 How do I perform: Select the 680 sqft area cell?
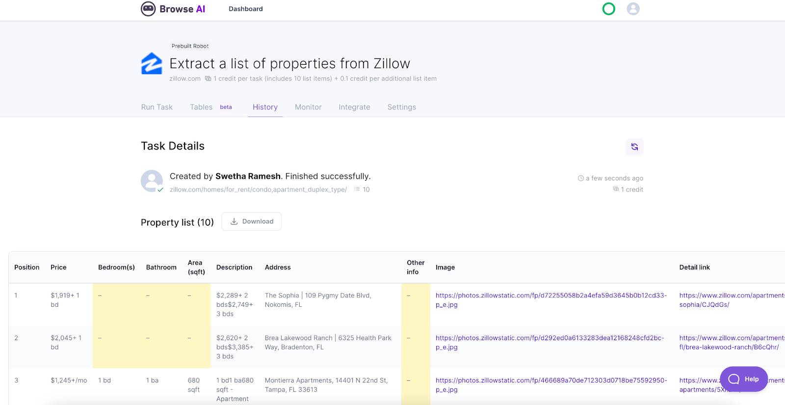pyautogui.click(x=194, y=385)
